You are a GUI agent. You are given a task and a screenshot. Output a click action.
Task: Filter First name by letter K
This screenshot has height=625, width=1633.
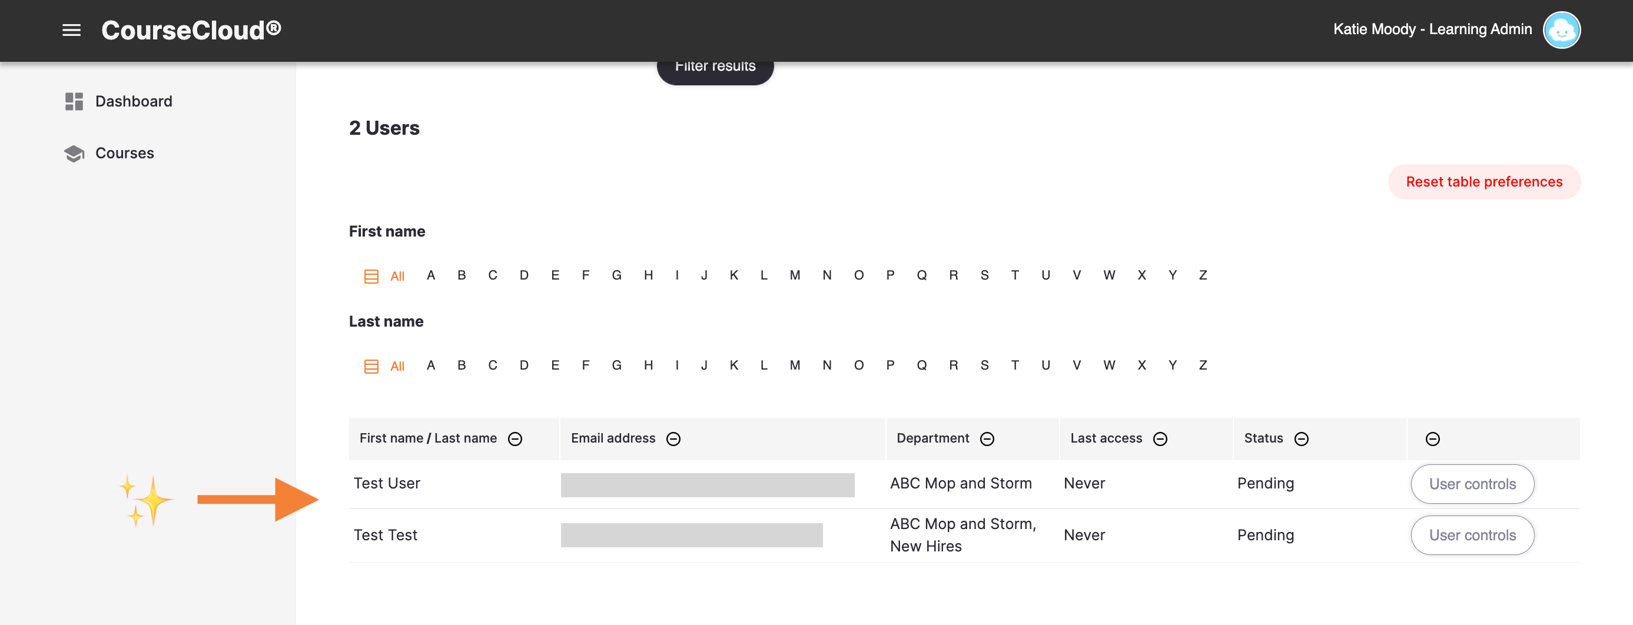point(734,275)
